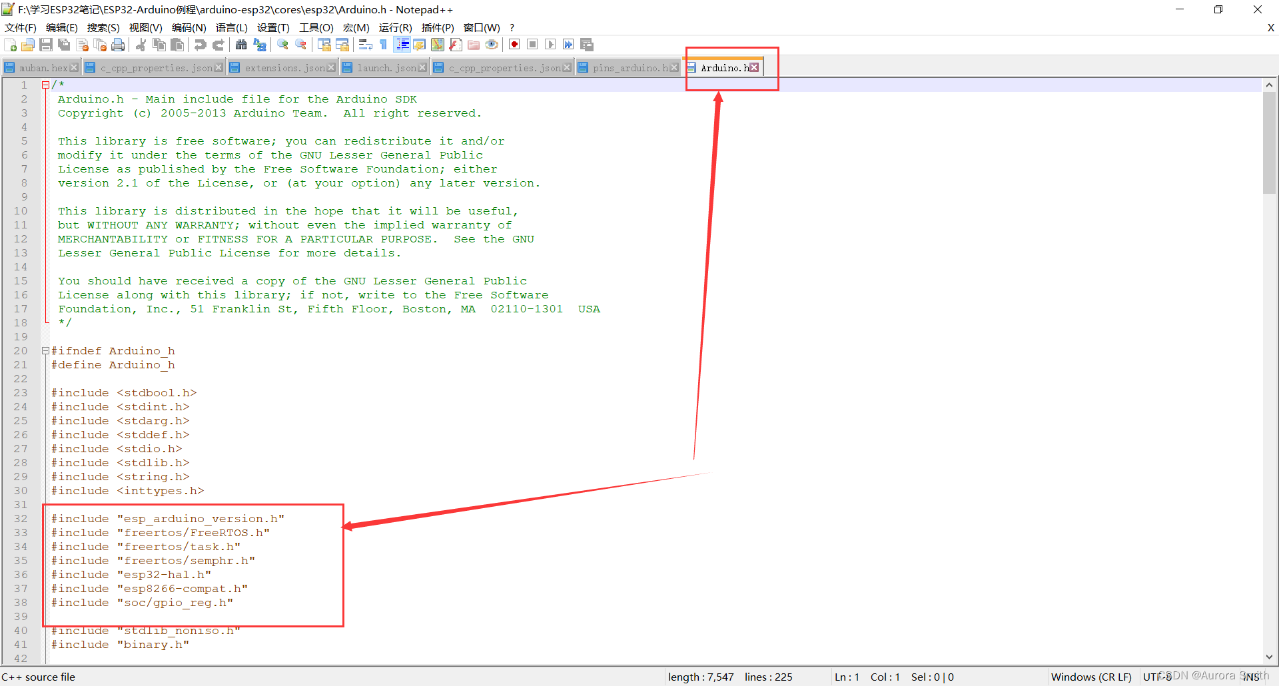Zoom in with the magnifier plus icon

point(283,45)
